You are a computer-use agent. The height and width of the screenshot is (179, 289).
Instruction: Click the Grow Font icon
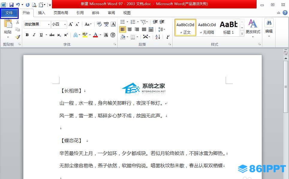[71, 24]
